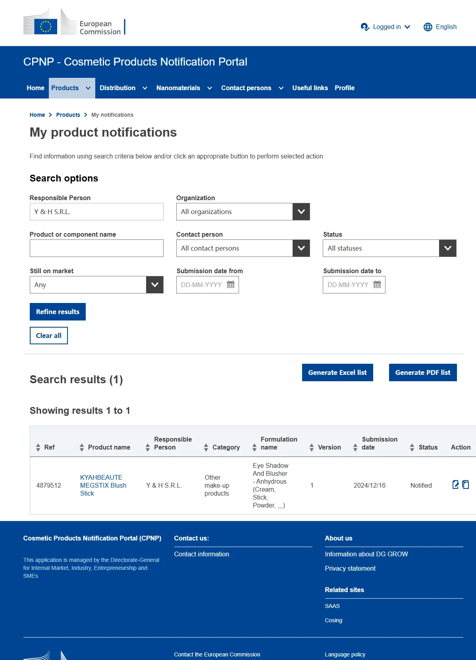The height and width of the screenshot is (660, 476).
Task: Sort by Responsible Person column arrows
Action: 148,448
